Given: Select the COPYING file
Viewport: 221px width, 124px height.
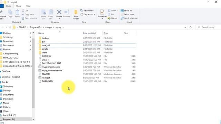Looking at the screenshot, I should coord(87,56).
